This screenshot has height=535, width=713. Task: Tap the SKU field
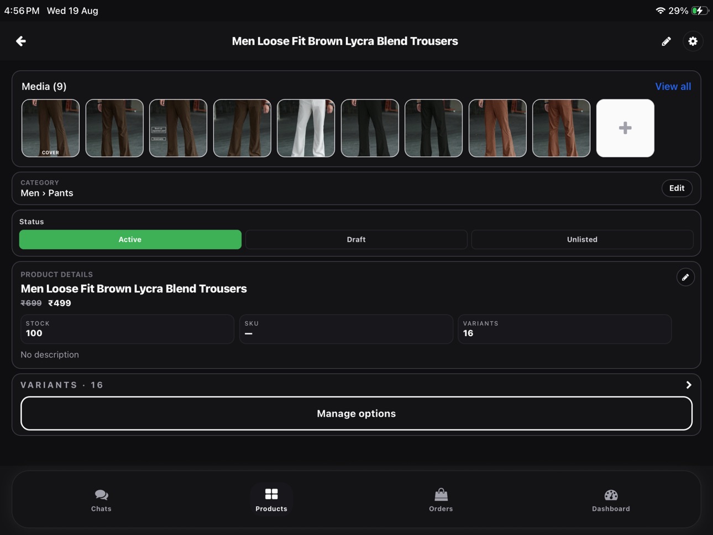pos(346,329)
